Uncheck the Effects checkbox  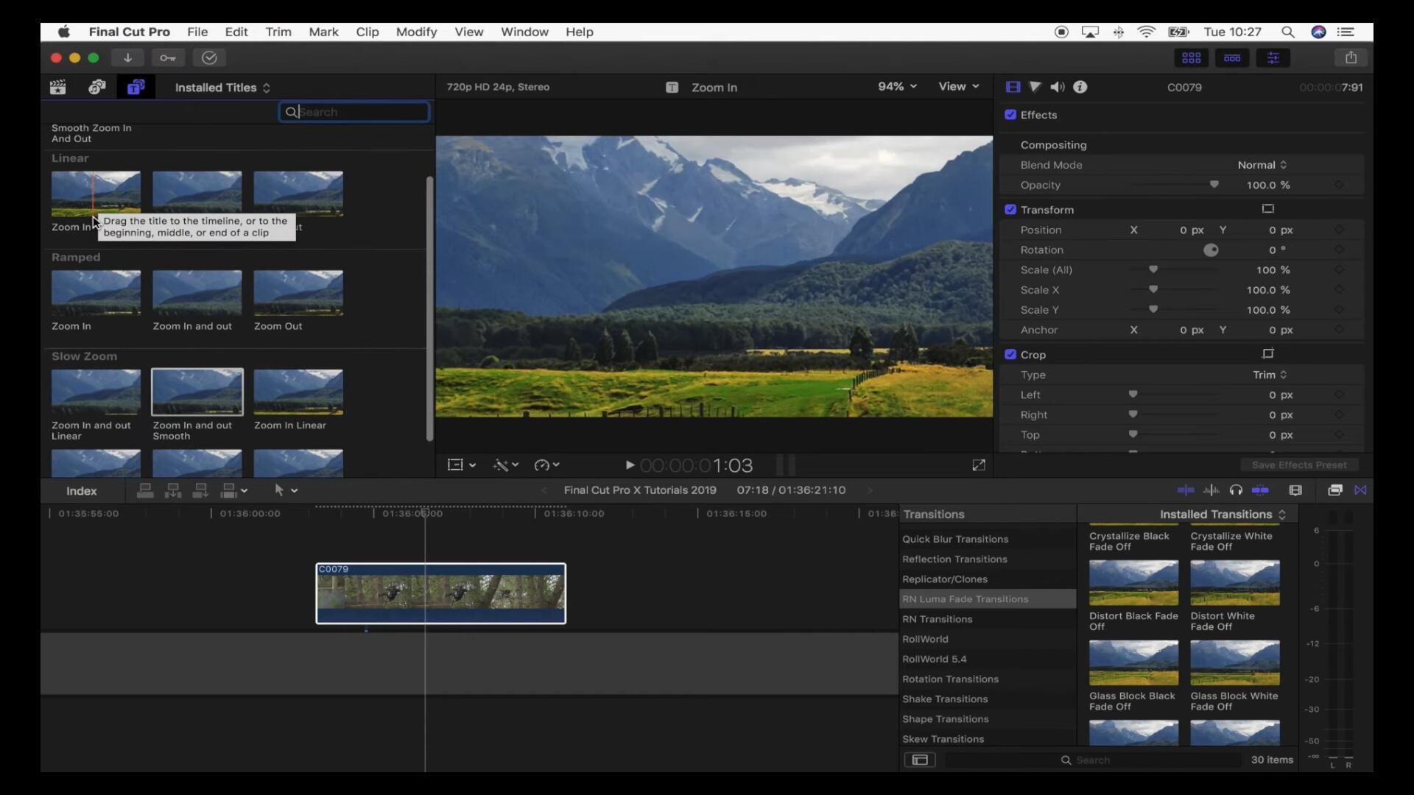tap(1010, 115)
